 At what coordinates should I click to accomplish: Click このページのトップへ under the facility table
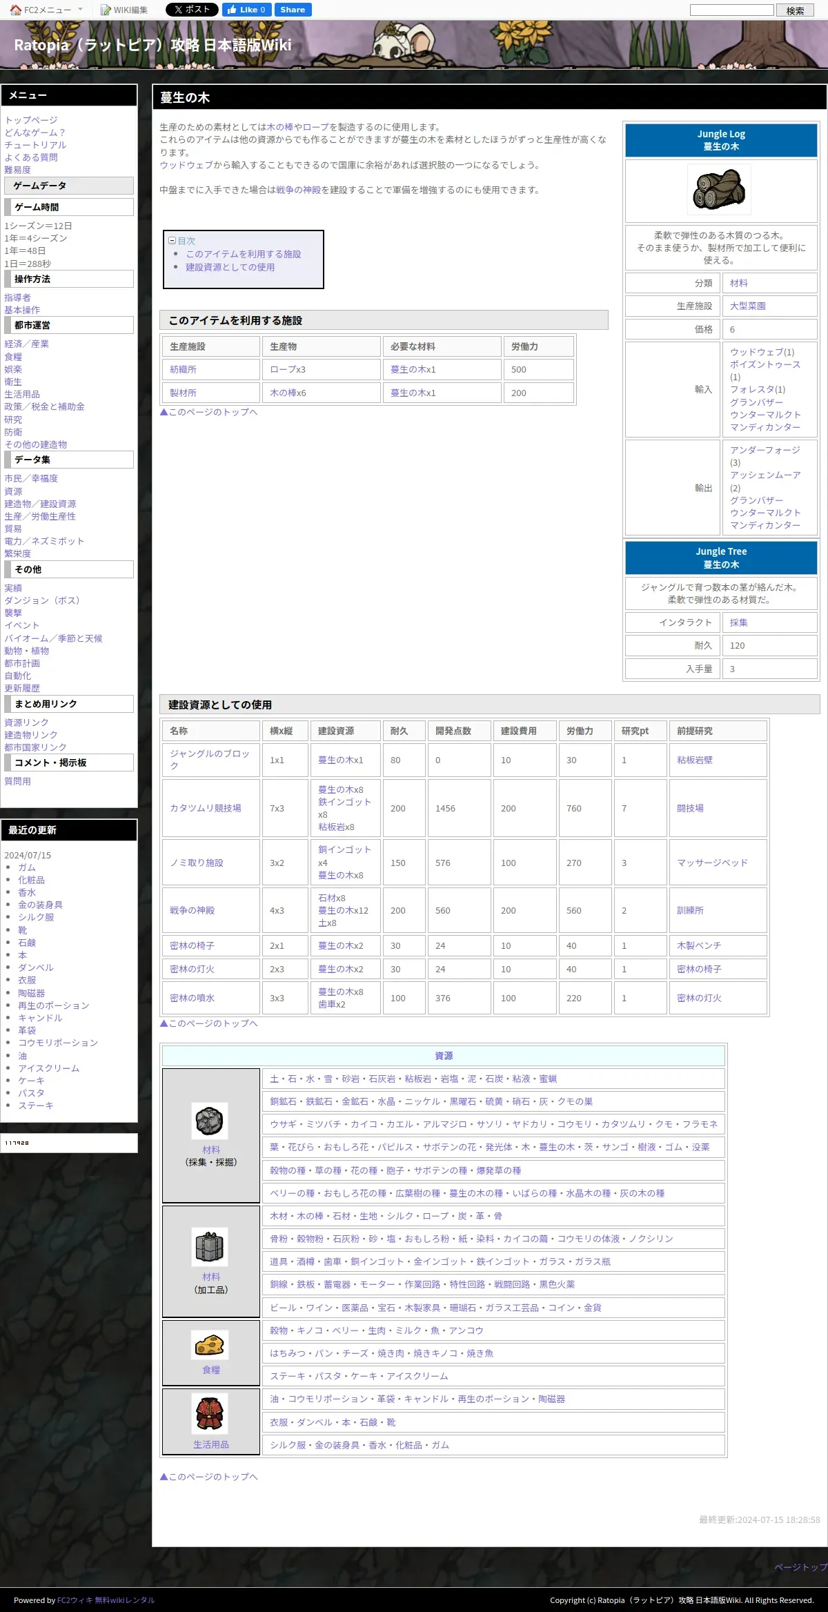coord(208,412)
